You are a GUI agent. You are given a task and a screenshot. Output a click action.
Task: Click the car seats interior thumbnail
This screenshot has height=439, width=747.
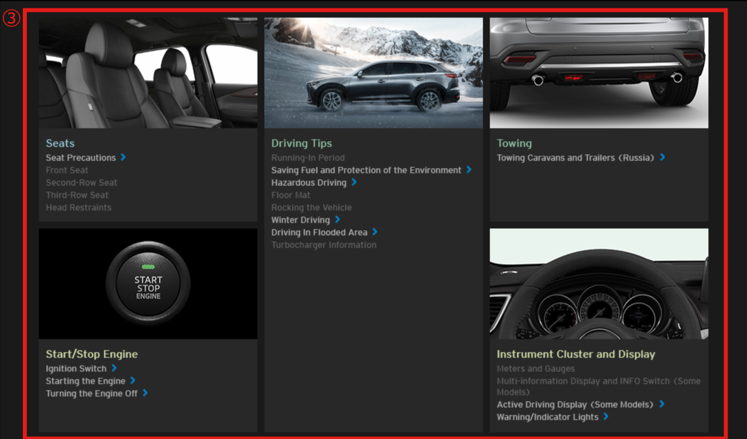click(x=148, y=73)
